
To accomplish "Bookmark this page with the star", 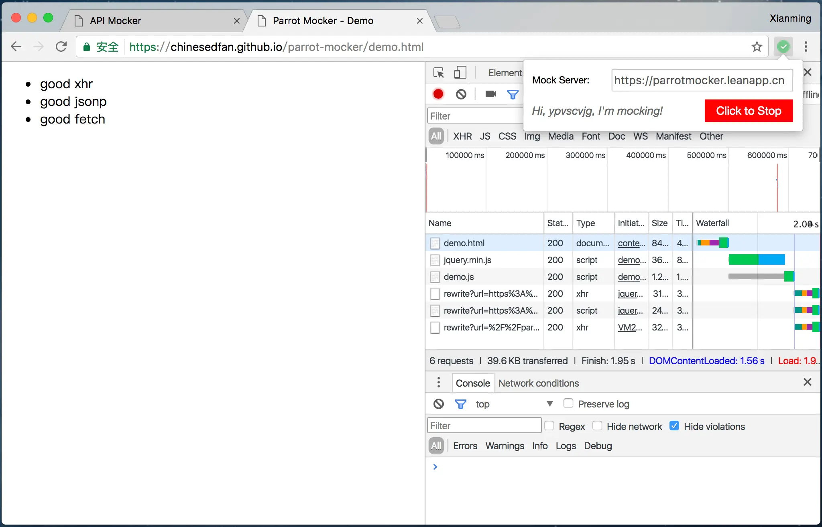I will 757,47.
